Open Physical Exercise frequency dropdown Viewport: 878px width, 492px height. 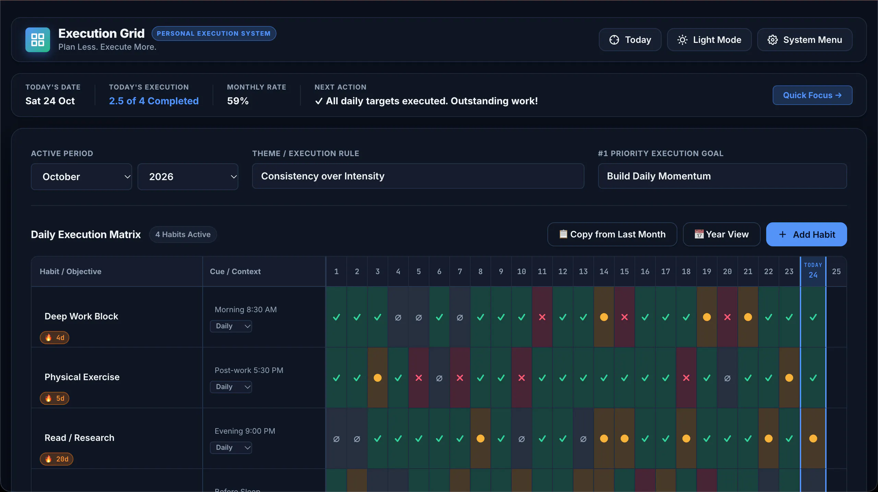pyautogui.click(x=231, y=387)
